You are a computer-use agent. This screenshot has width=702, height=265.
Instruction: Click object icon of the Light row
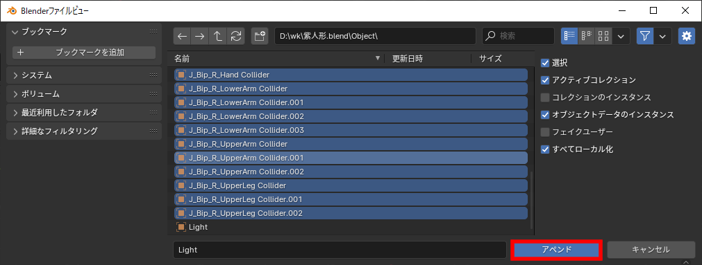pos(181,227)
